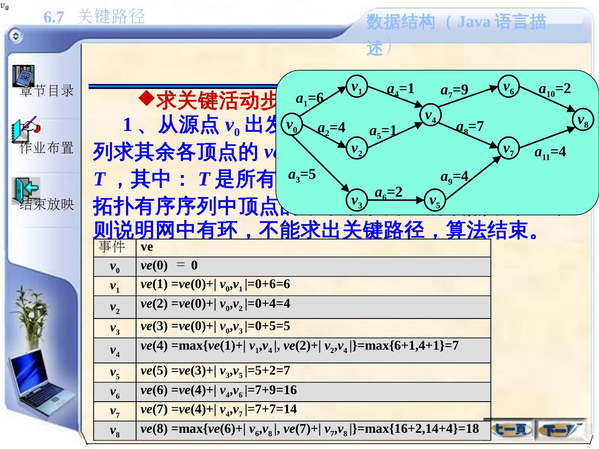Click the round up-down arrow button in the sidebar
Screen dimensions: 599x449
[15, 36]
